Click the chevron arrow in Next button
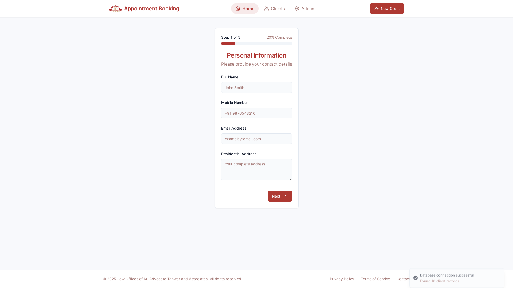 [x=286, y=196]
